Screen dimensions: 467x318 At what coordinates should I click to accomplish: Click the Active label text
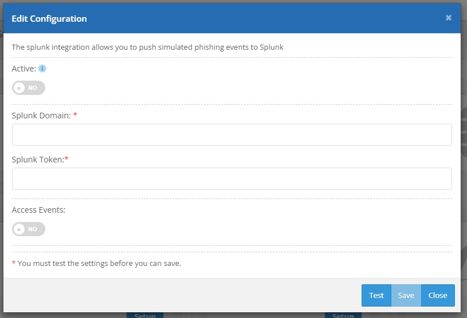[24, 69]
